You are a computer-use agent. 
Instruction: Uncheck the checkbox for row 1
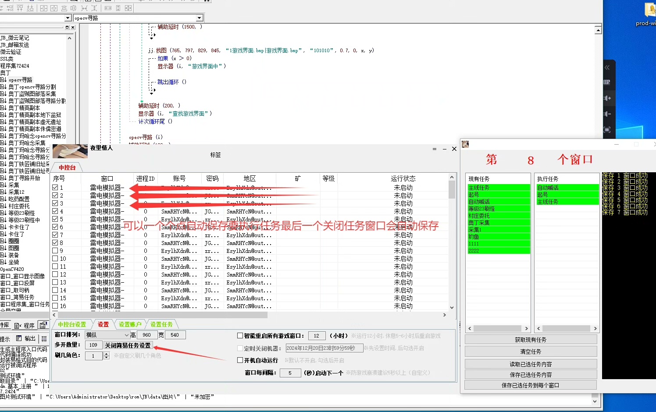[x=55, y=188]
